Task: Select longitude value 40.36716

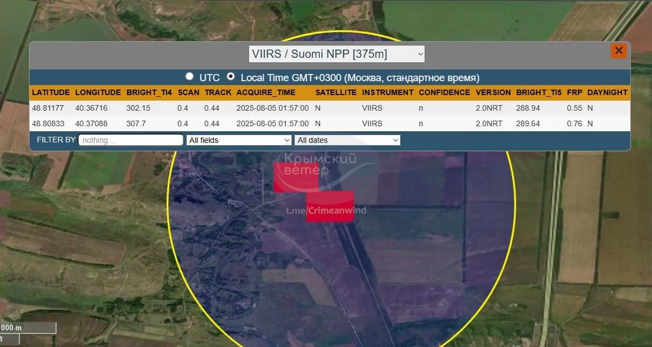Action: [x=91, y=108]
